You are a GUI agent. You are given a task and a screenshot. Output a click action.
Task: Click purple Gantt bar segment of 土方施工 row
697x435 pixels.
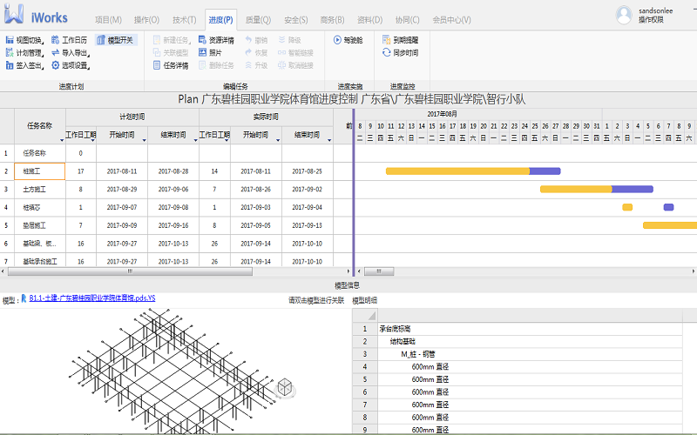click(x=633, y=190)
